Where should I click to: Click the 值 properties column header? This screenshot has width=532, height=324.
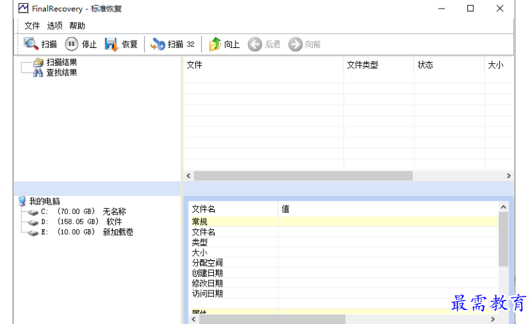pos(388,209)
